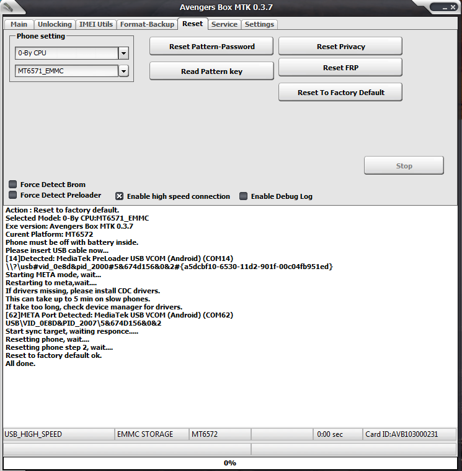
Task: Click 'Action : Reset to factory default.' line
Action: tap(63, 210)
